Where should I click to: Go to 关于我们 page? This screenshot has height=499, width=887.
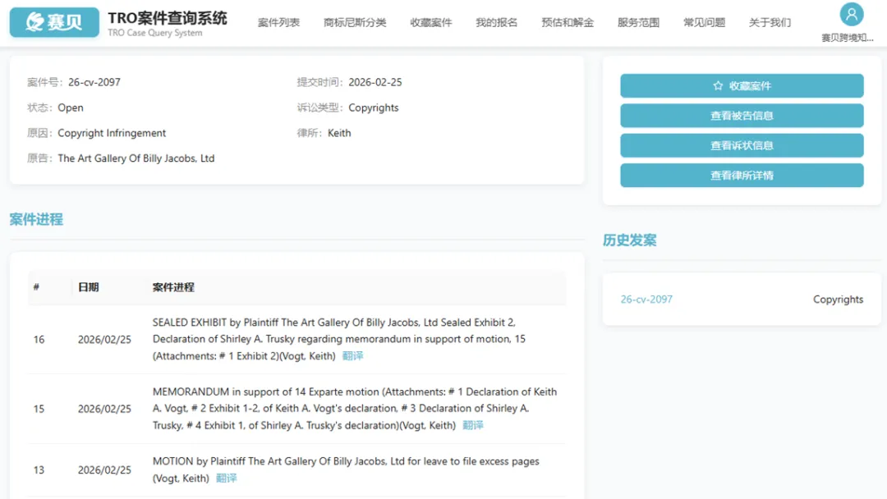770,23
